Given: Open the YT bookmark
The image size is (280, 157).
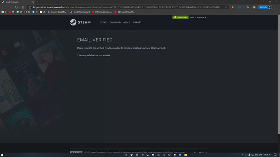Looking at the screenshot, I should [11, 12].
